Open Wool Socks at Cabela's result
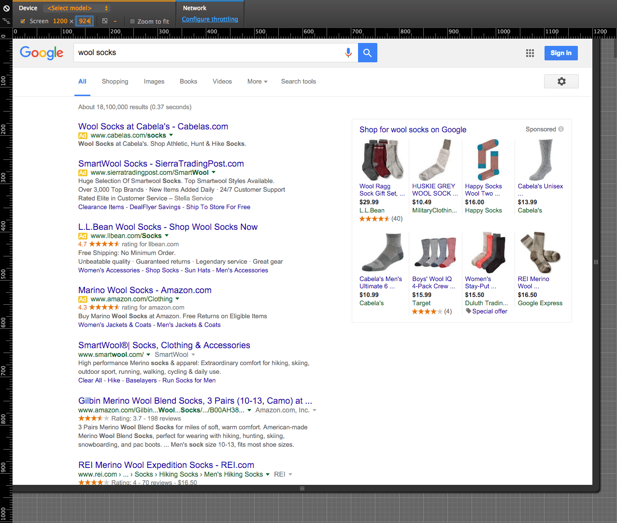617x523 pixels. [153, 127]
